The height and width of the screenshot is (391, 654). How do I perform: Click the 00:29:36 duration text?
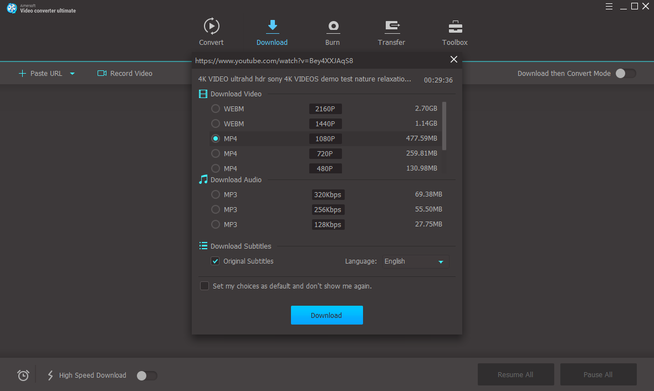tap(438, 80)
